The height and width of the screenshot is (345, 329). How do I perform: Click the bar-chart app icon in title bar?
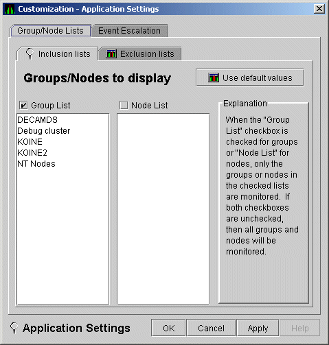click(x=10, y=9)
